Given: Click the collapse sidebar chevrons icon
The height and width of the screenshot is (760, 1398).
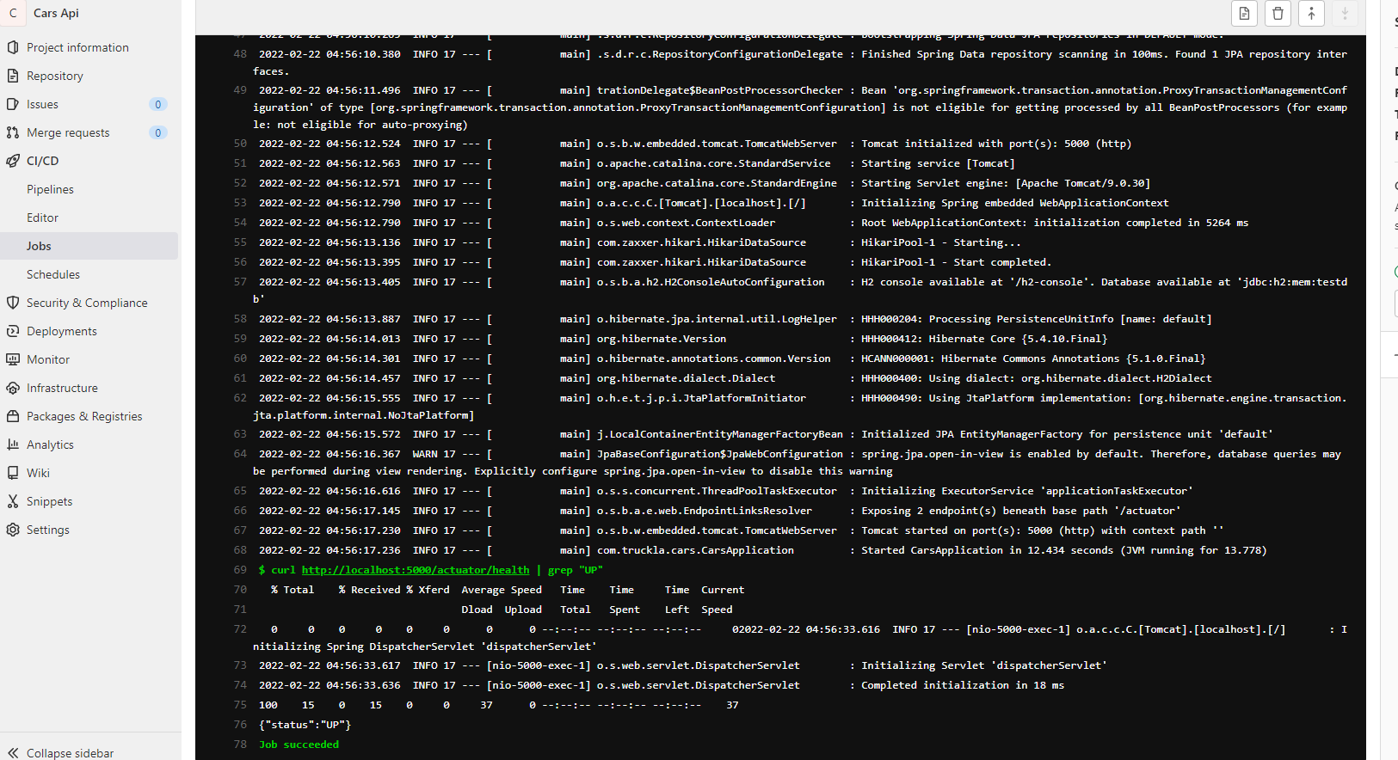Looking at the screenshot, I should 13,753.
